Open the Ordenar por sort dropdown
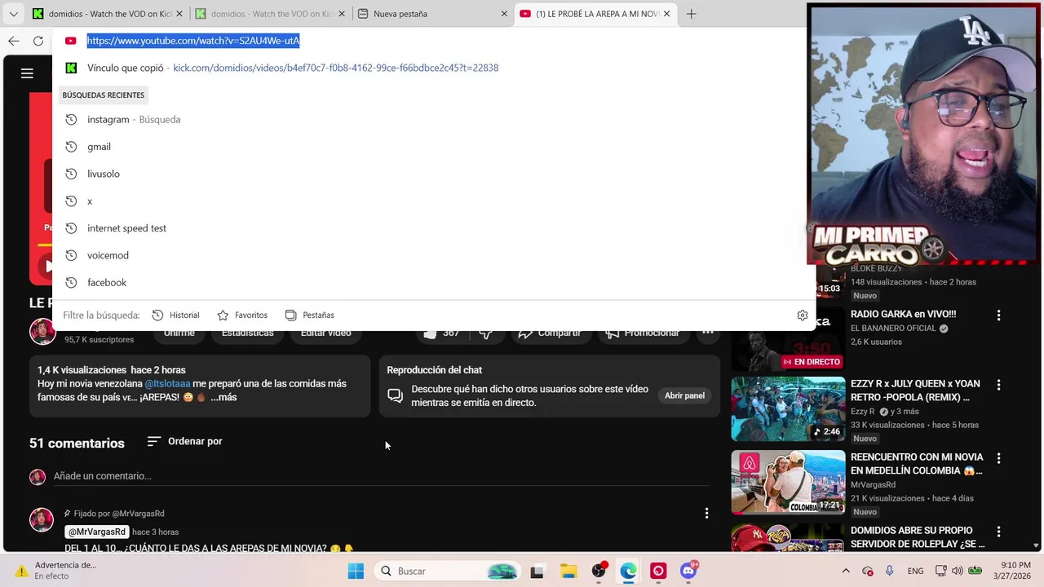The width and height of the screenshot is (1044, 587). click(184, 441)
